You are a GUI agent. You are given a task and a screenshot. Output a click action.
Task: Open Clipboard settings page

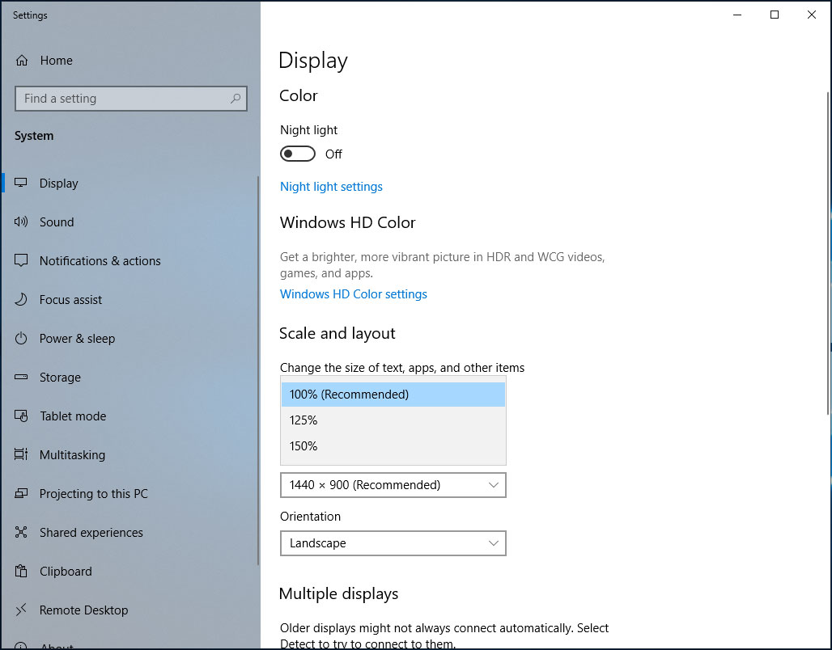pos(130,571)
